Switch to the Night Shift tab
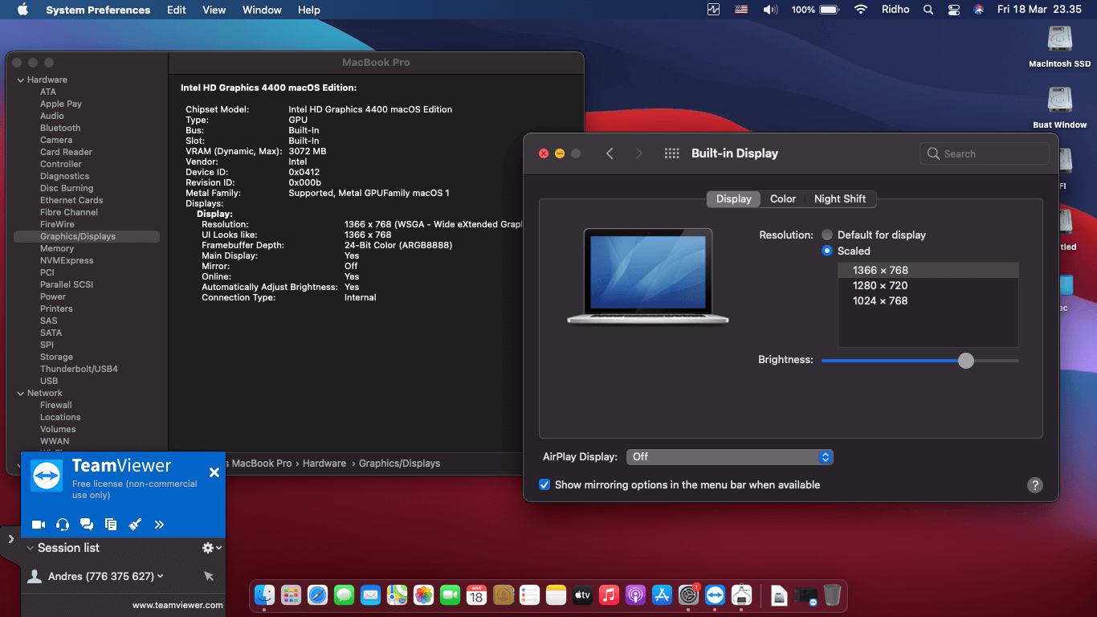The height and width of the screenshot is (617, 1097). point(840,198)
